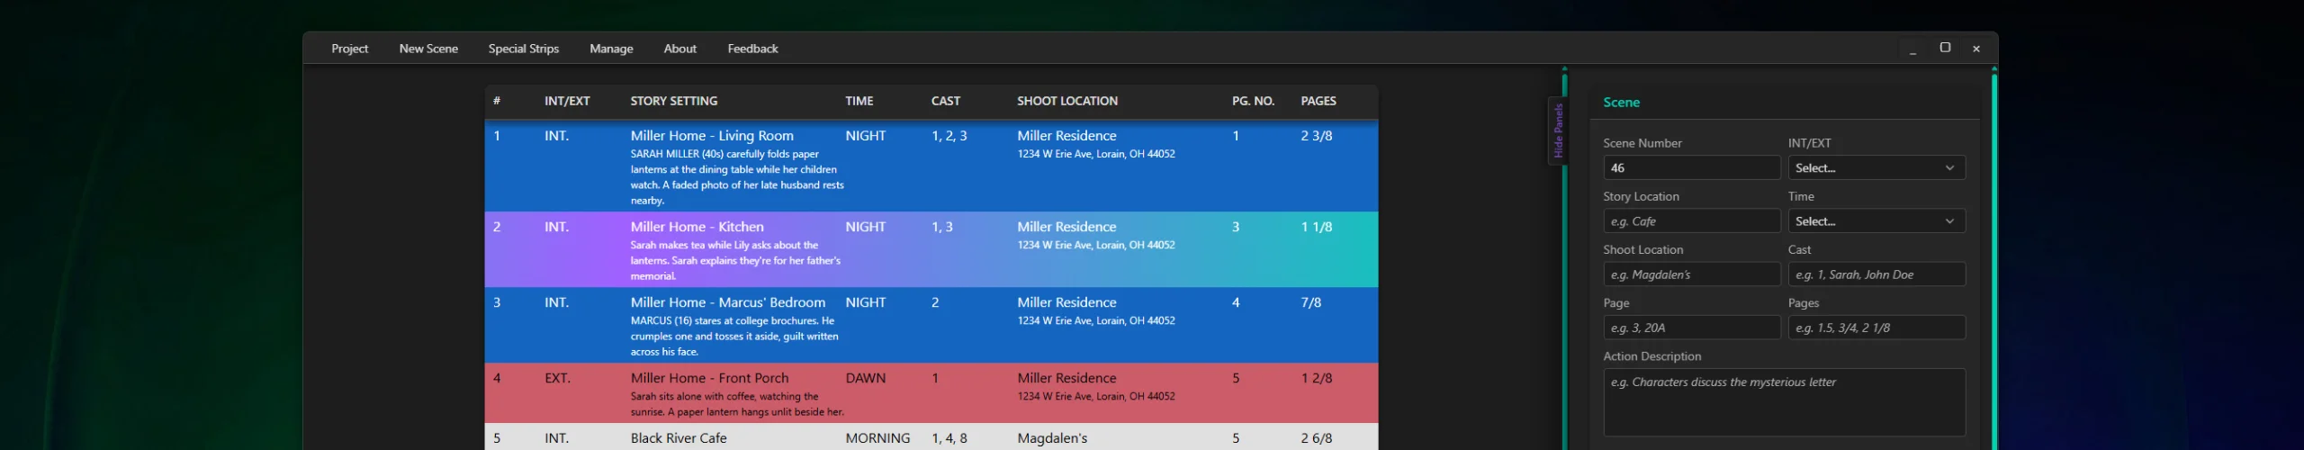Open the Manage menu
This screenshot has width=2304, height=450.
tap(611, 49)
